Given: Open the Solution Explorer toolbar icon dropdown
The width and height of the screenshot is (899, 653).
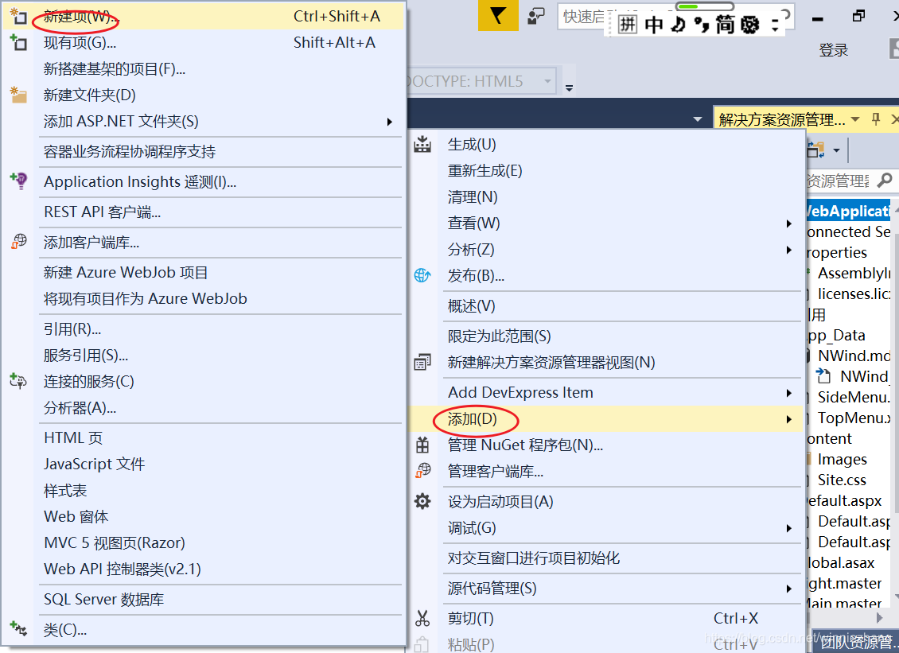Looking at the screenshot, I should (x=836, y=151).
